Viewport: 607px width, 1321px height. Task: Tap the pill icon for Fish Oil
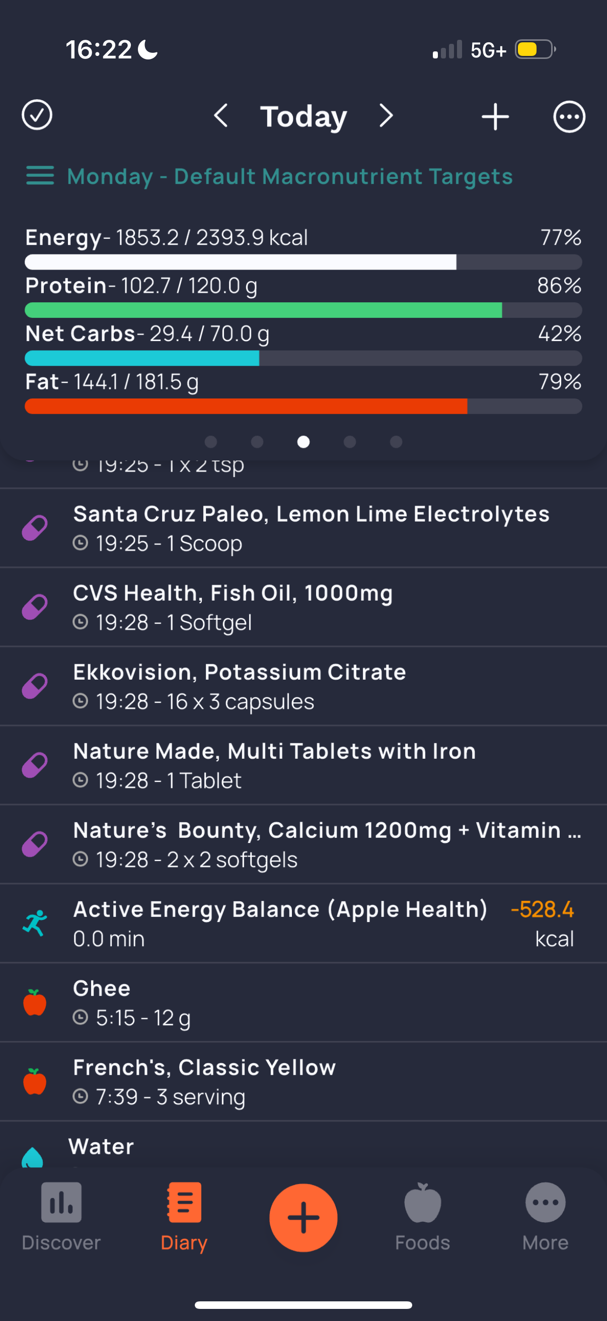[35, 608]
